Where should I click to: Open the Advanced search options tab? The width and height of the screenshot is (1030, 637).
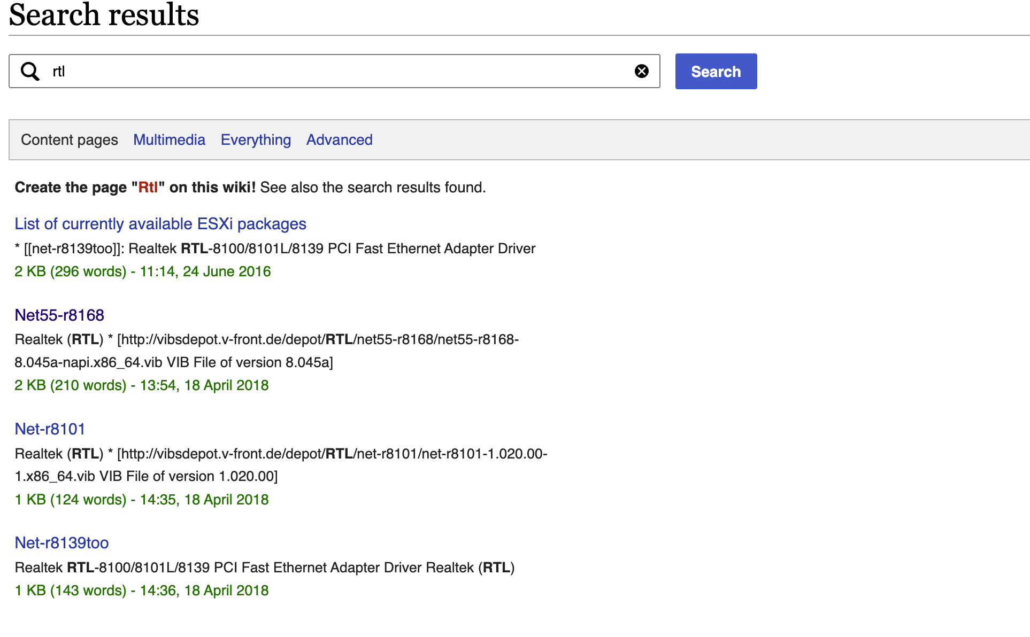(x=339, y=140)
